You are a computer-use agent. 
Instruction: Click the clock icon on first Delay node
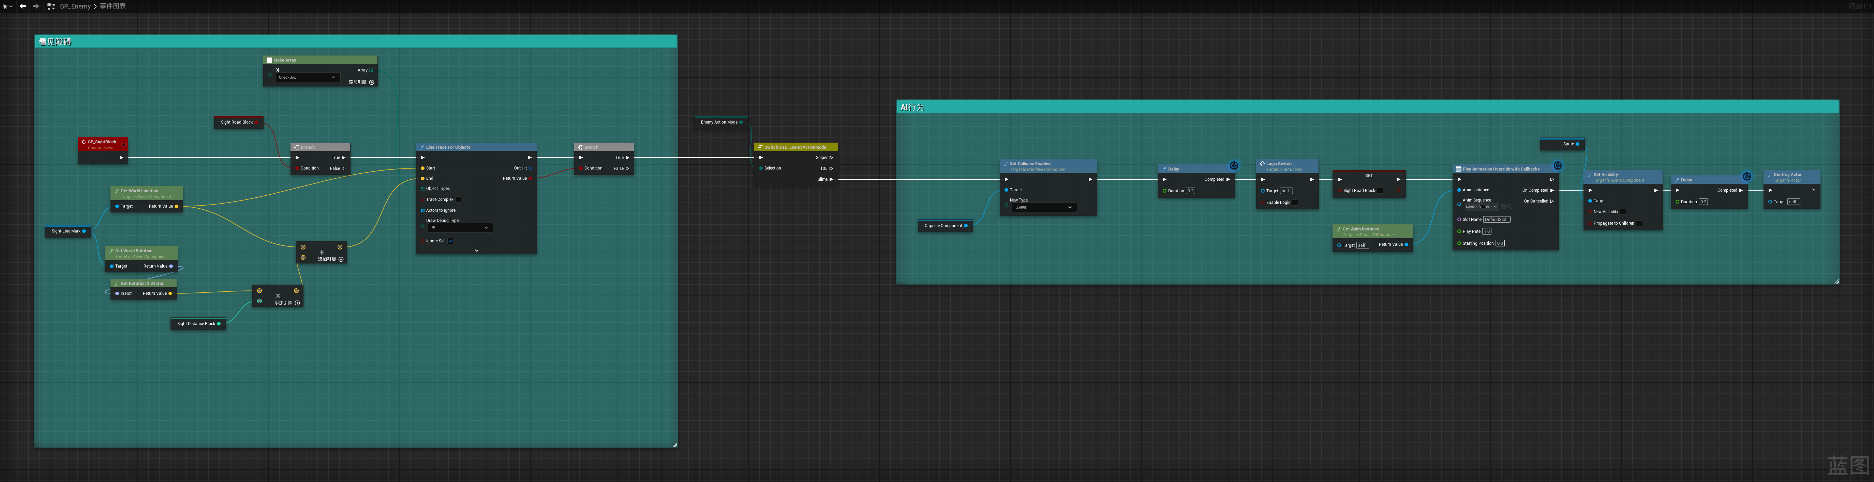point(1234,165)
